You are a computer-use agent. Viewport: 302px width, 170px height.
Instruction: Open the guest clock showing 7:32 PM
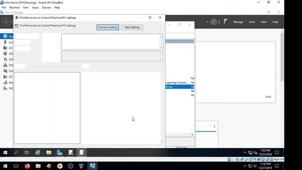click(x=265, y=153)
